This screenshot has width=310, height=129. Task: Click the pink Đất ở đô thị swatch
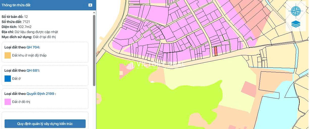click(x=8, y=102)
